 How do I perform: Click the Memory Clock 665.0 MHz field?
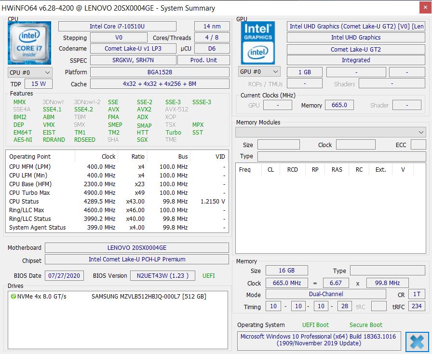(286, 283)
